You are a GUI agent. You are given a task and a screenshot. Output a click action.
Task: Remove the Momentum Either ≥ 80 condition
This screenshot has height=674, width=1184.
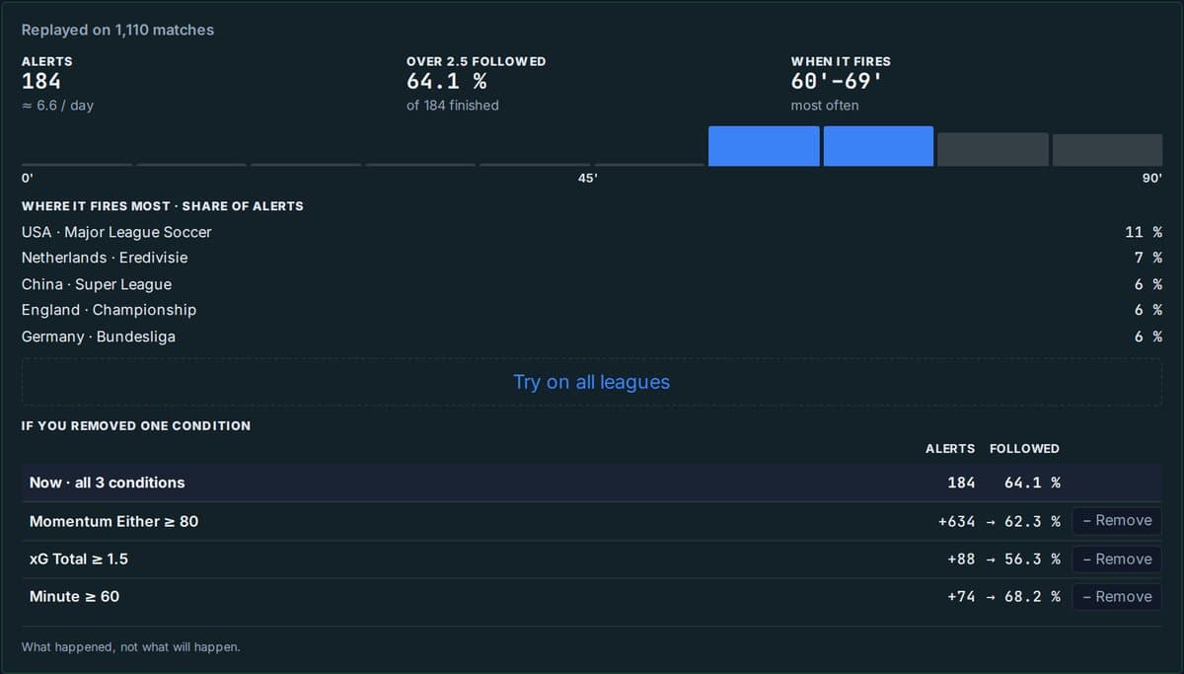click(x=1117, y=521)
